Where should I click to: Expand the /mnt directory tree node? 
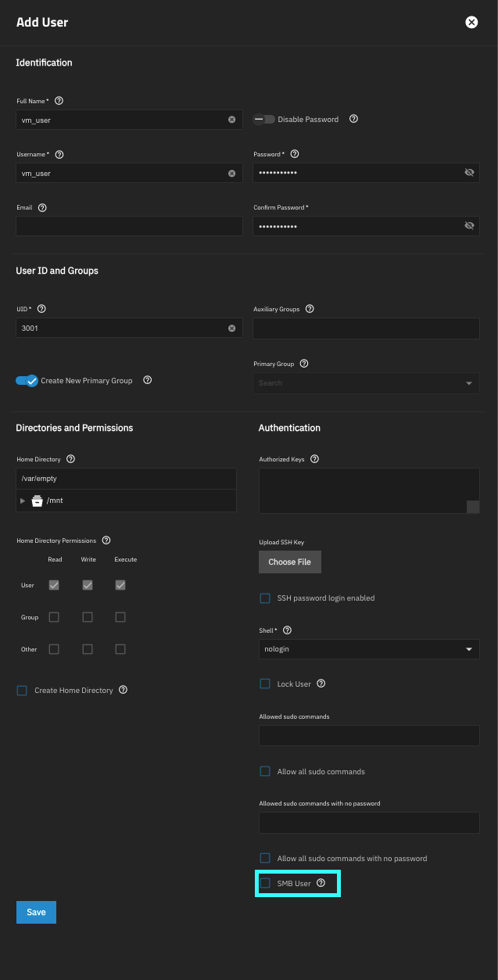[x=23, y=501]
